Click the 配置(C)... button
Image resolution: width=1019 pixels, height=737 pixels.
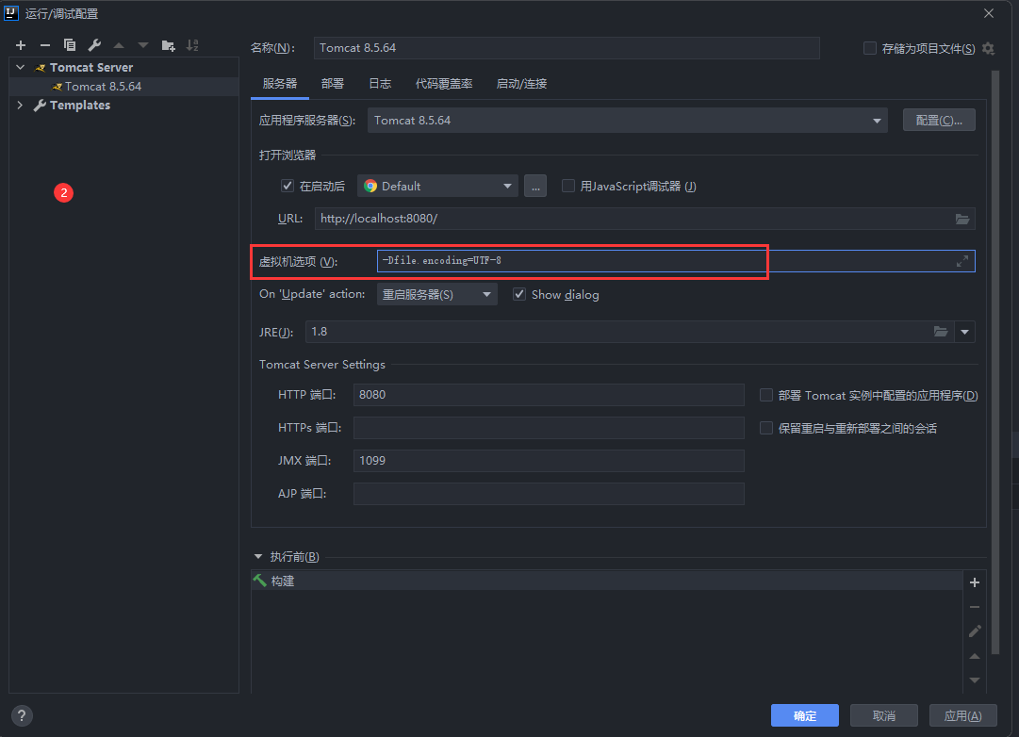point(939,121)
